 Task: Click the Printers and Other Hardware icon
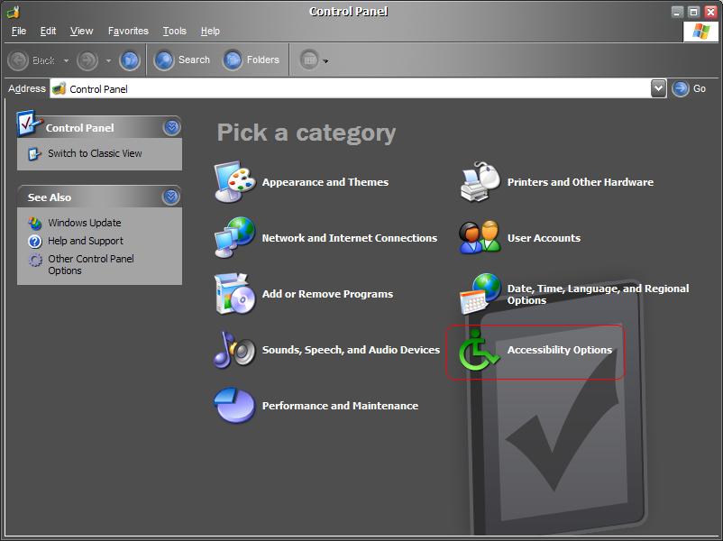coord(480,182)
